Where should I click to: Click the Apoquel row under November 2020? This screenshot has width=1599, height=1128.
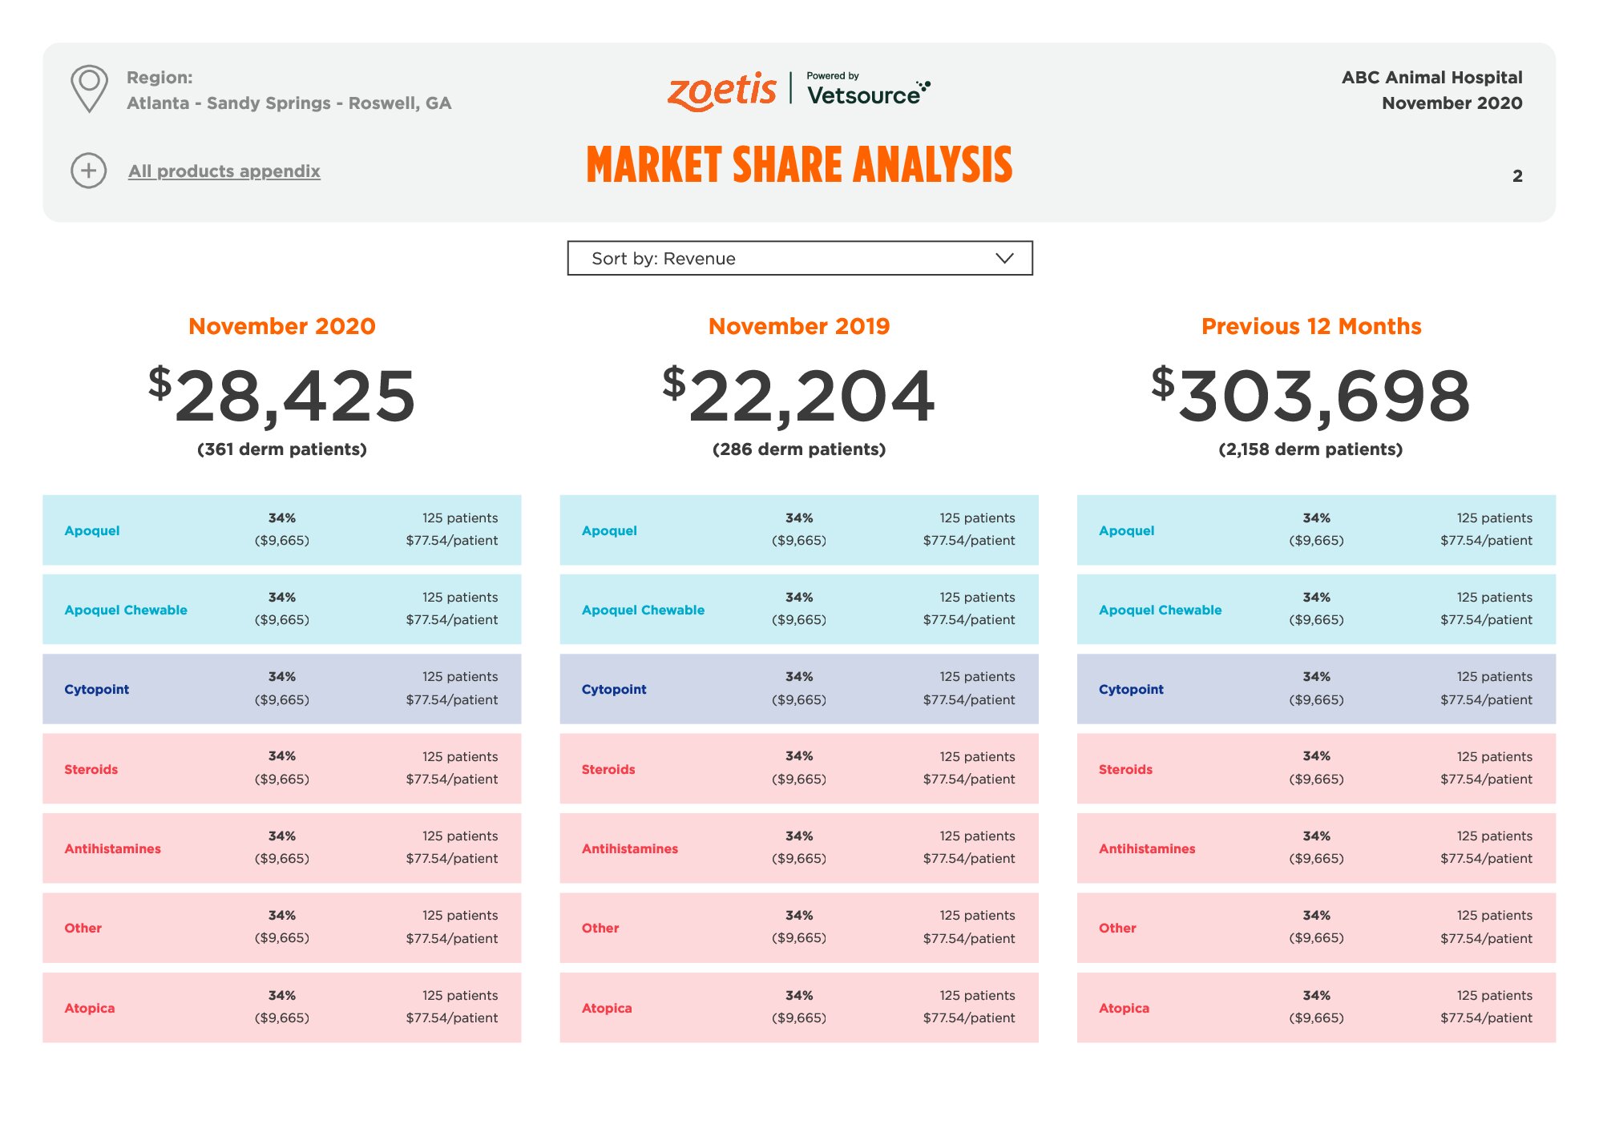click(x=282, y=530)
